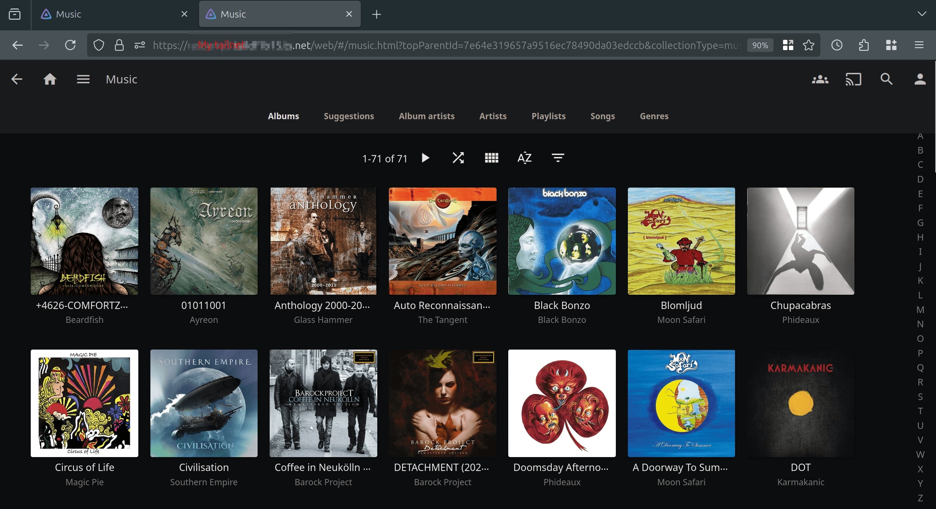This screenshot has width=936, height=509.
Task: Open the cast to device icon
Action: 853,79
